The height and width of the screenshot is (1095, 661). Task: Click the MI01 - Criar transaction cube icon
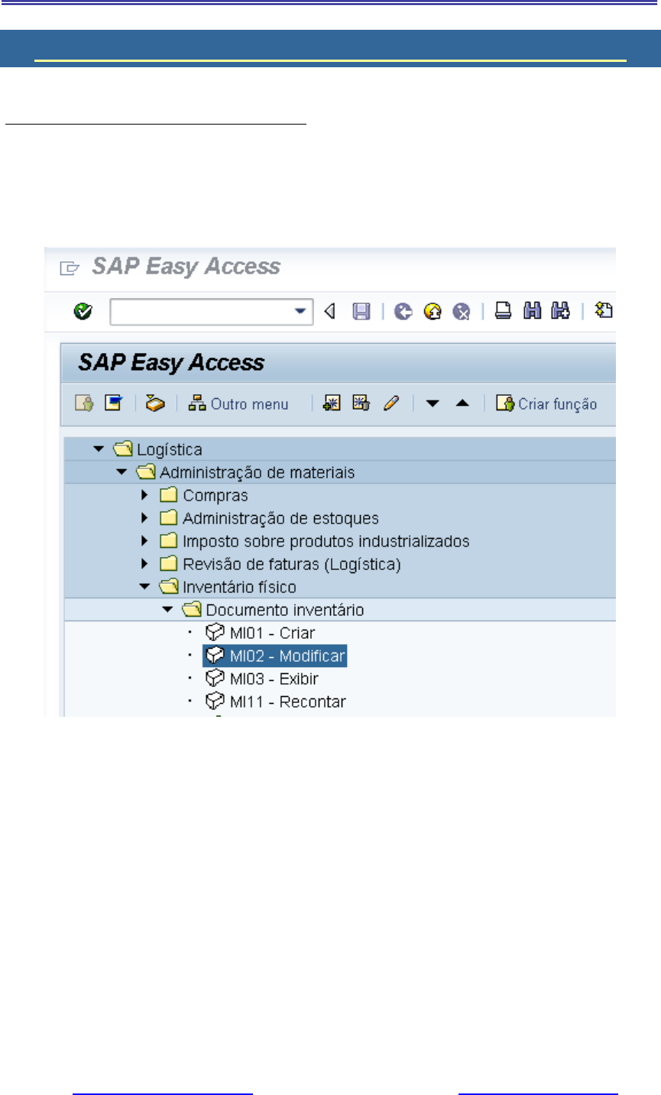click(215, 633)
